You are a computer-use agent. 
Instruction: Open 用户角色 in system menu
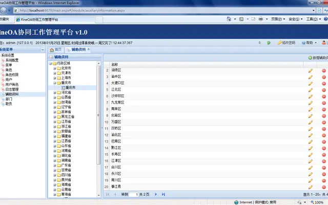tap(12, 85)
